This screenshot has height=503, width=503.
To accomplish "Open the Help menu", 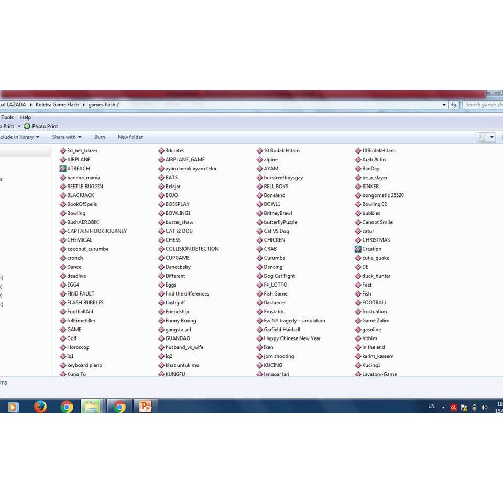I will coord(26,117).
